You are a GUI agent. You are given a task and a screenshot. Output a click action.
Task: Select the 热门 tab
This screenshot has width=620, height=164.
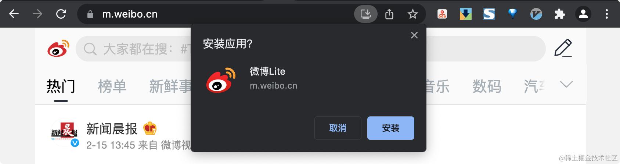61,86
